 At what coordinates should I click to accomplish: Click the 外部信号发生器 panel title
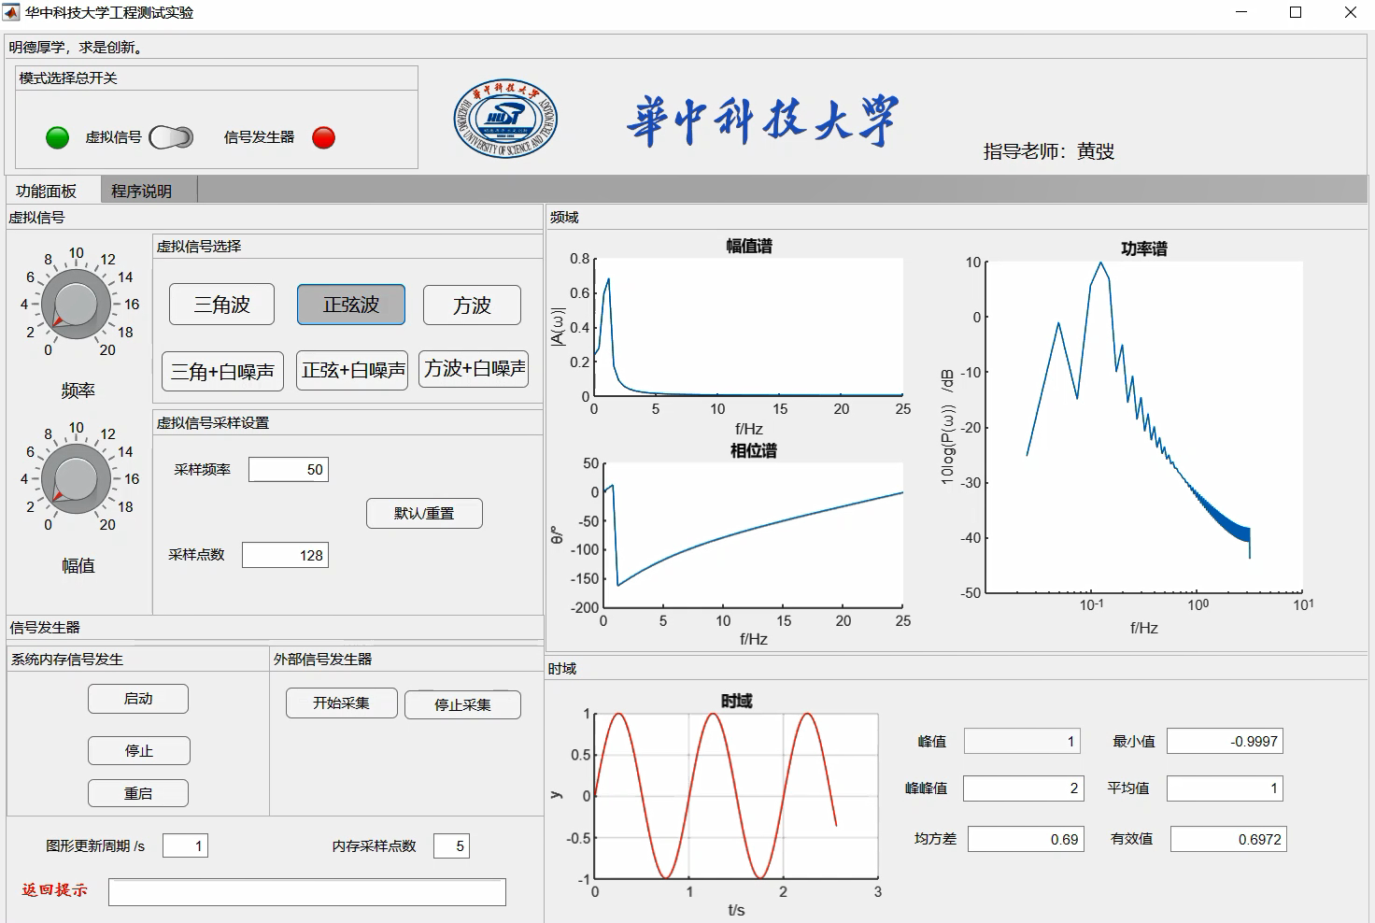pyautogui.click(x=322, y=660)
